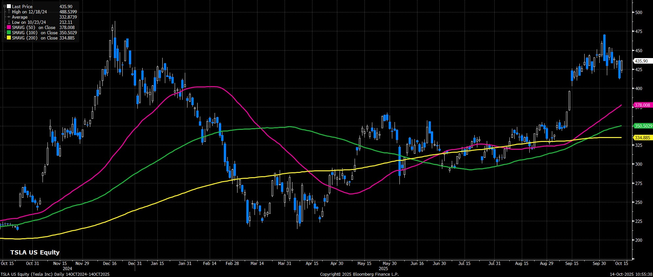Screen dimensions: 653x277
Task: Select the magenta SMAVG (50) swatch
Action: [x=9, y=28]
